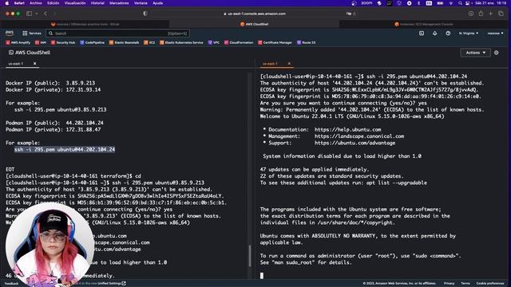The width and height of the screenshot is (511, 287).
Task: Click 'Docker IP (public): 3.85.9.213' line
Action: click(50, 83)
